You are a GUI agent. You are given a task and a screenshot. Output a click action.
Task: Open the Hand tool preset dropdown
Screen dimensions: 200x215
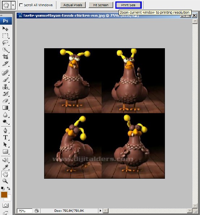coord(13,5)
